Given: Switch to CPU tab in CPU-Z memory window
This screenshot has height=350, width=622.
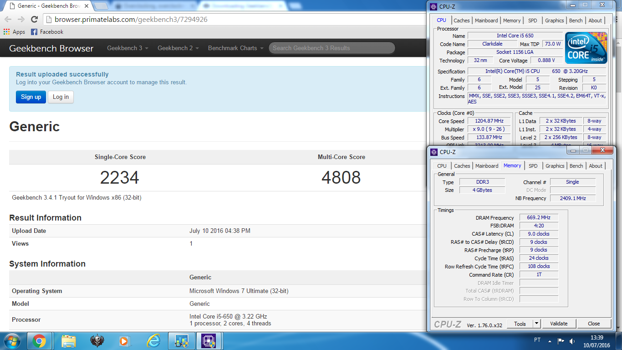Looking at the screenshot, I should coord(442,166).
